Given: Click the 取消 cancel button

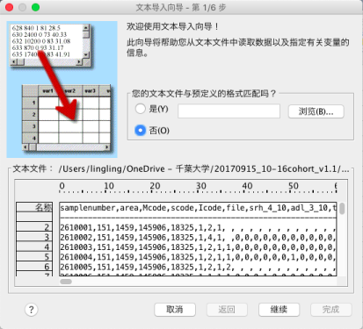Looking at the screenshot, I should click(175, 310).
